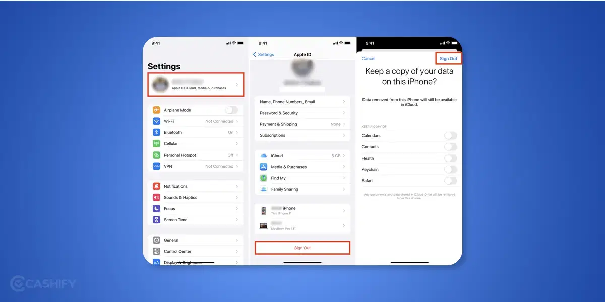Tap the Focus label
The height and width of the screenshot is (302, 605).
coord(169,208)
